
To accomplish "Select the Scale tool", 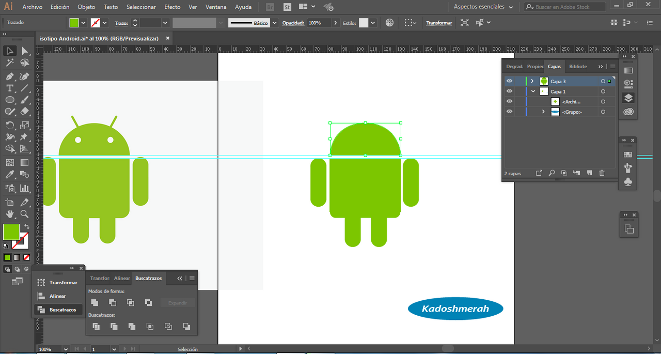I will [25, 125].
